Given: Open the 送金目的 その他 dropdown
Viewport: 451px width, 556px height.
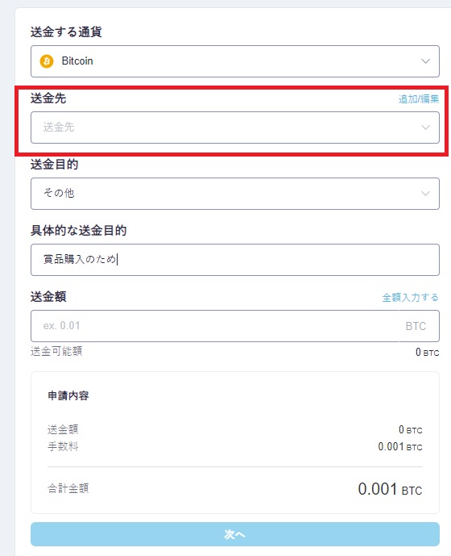Looking at the screenshot, I should coord(235,194).
